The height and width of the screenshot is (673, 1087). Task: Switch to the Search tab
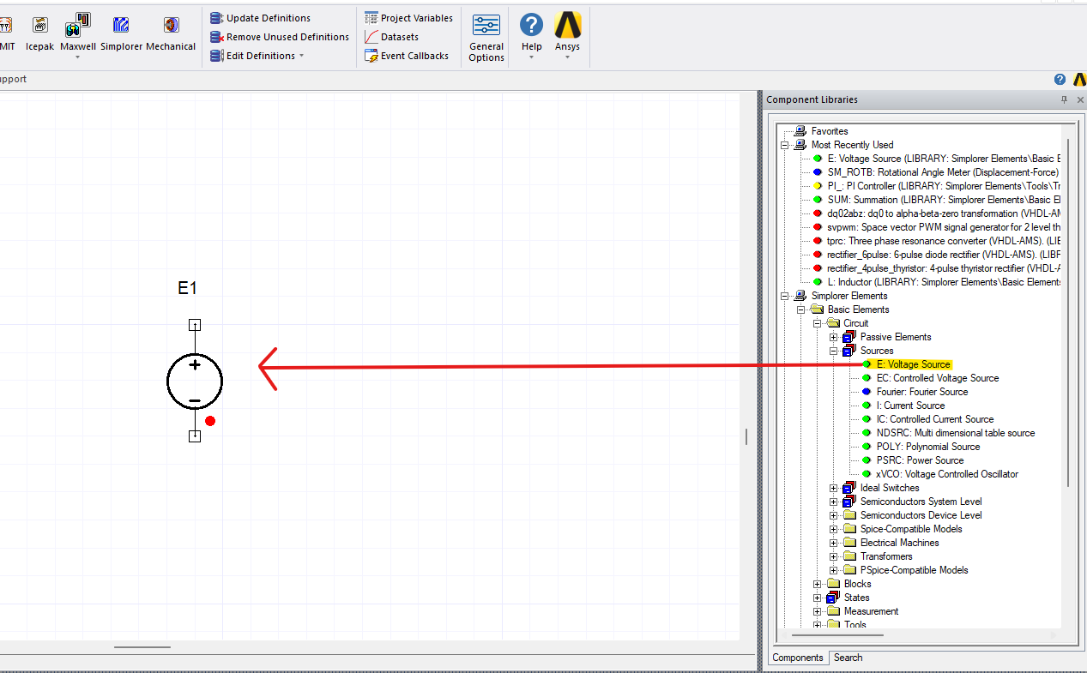[848, 658]
